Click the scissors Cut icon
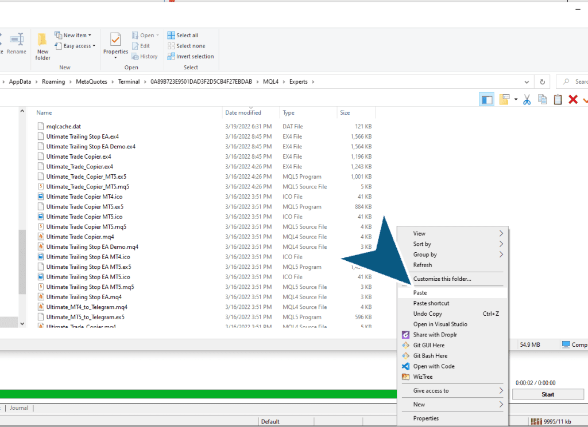 [x=527, y=100]
